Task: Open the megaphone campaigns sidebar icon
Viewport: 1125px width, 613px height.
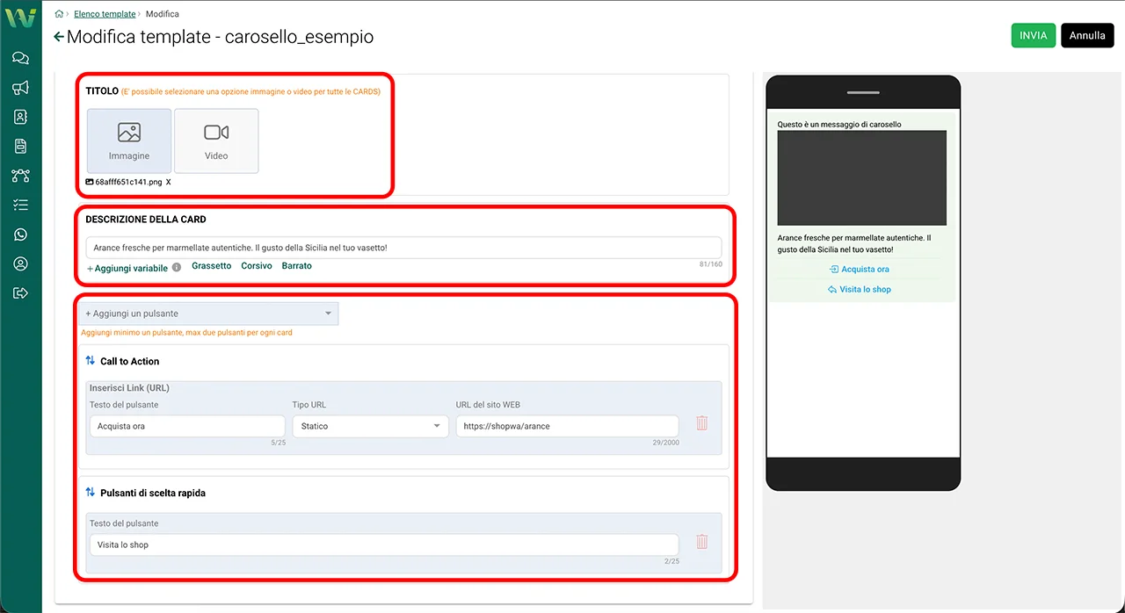Action: [20, 88]
